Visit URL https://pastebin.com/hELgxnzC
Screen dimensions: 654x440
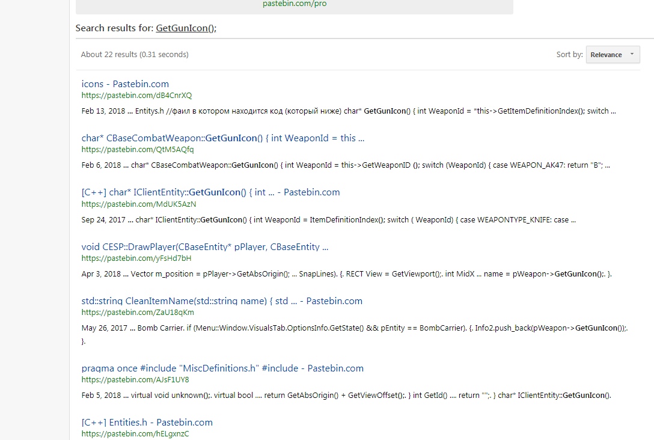tap(135, 434)
